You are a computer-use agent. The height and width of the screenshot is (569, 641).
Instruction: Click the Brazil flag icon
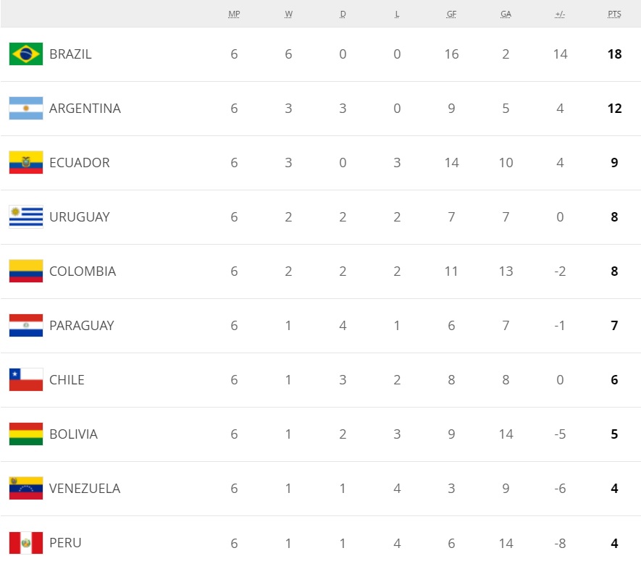pyautogui.click(x=26, y=54)
